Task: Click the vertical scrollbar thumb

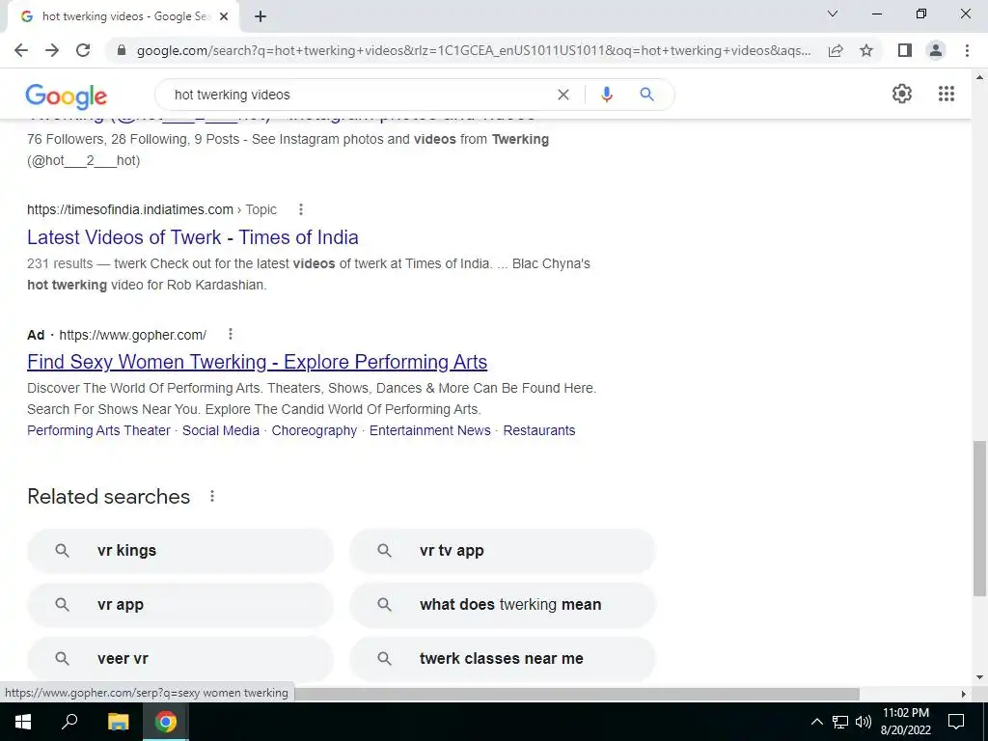Action: [980, 518]
